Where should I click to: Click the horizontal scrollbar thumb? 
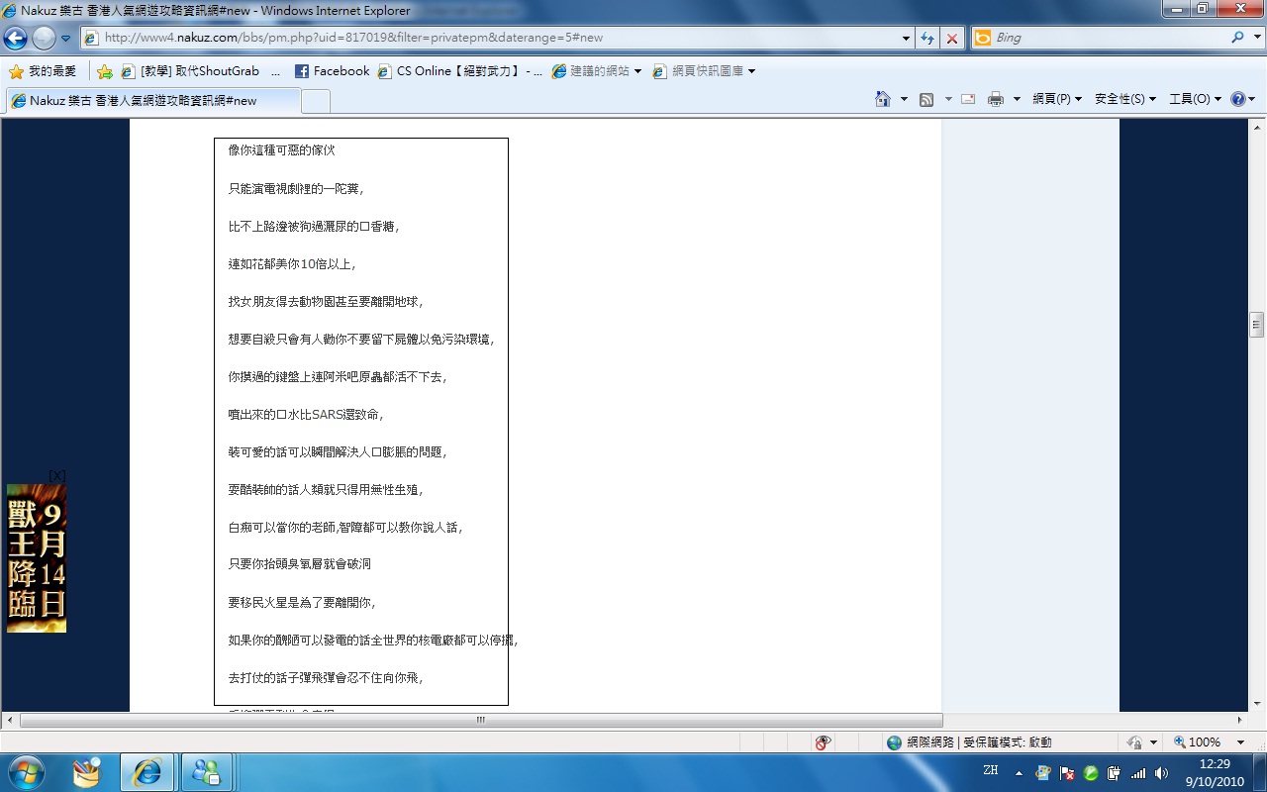[481, 720]
